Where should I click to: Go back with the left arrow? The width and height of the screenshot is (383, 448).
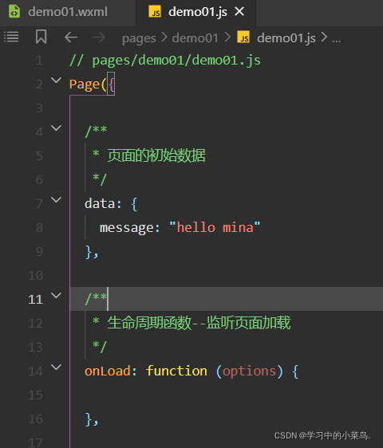point(71,37)
